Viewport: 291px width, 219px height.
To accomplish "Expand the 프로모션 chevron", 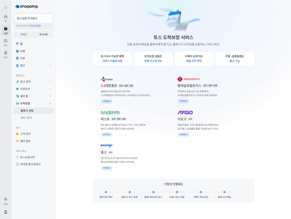I will [x=50, y=89].
